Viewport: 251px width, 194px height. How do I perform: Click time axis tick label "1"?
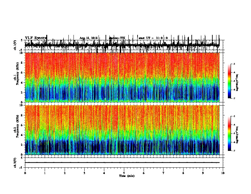[x=45, y=173]
